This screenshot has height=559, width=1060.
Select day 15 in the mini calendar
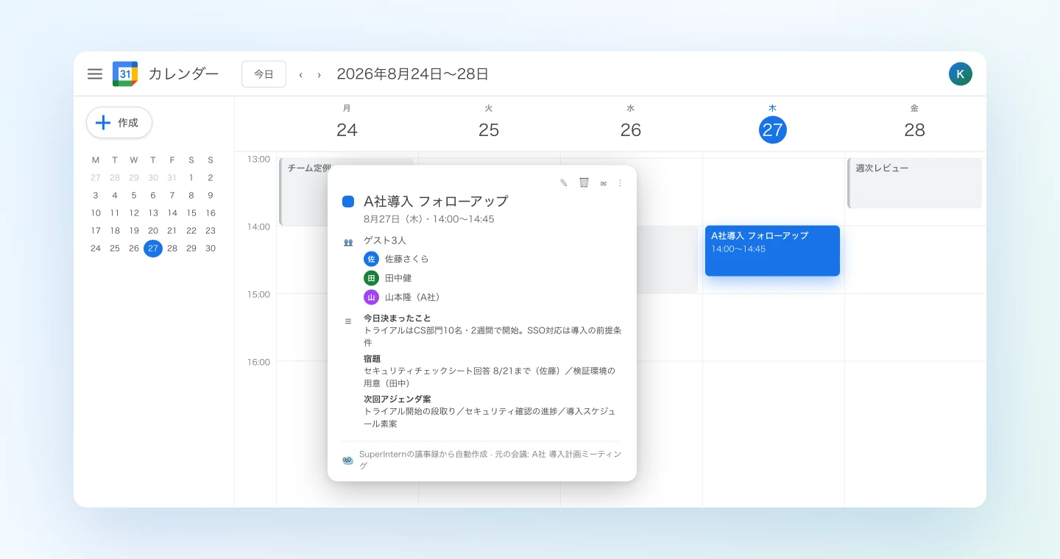coord(191,213)
